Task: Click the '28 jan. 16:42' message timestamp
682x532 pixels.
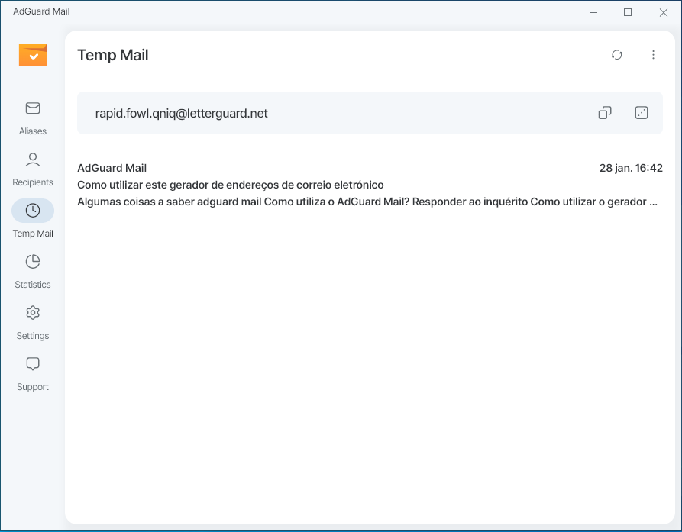Action: (631, 168)
